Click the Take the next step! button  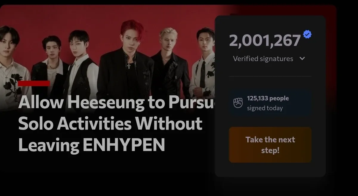coord(270,145)
